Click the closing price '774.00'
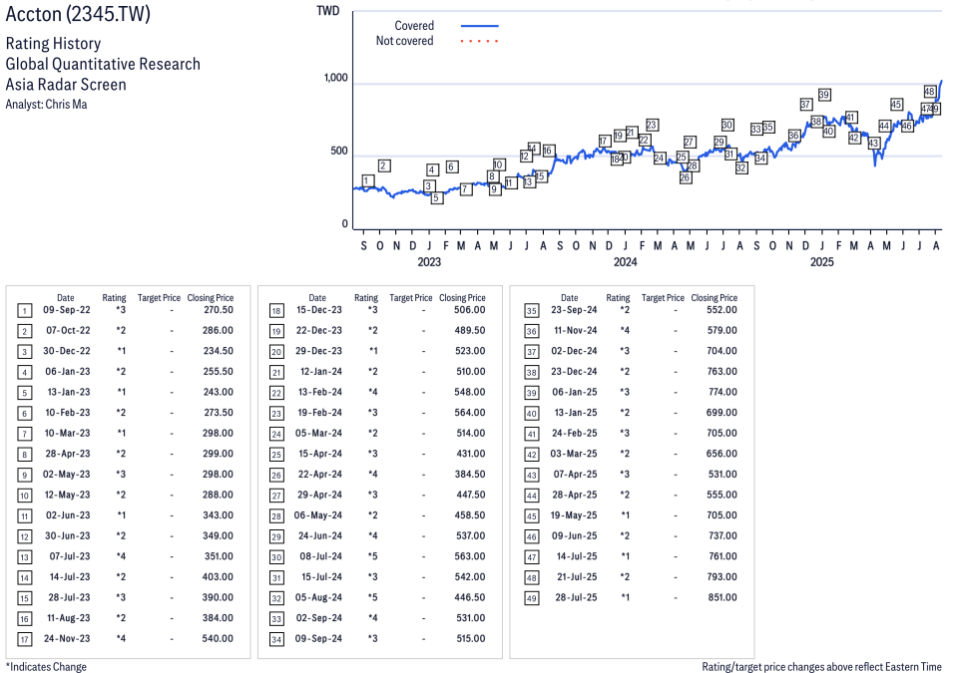Viewport: 953px width, 673px height. point(723,392)
